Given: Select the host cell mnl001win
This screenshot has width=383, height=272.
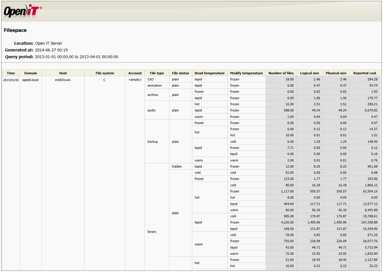Looking at the screenshot, I should [x=63, y=80].
